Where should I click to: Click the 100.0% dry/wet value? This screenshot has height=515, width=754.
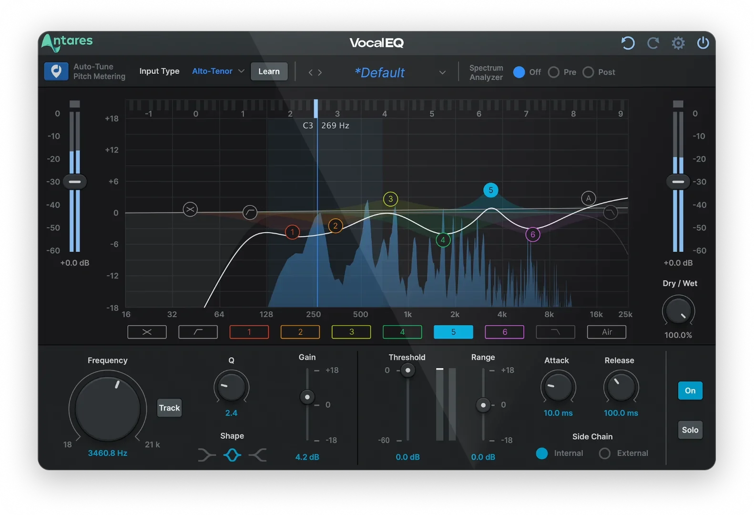[678, 335]
